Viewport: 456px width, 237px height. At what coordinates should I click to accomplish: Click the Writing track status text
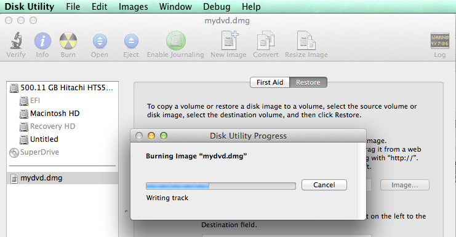pyautogui.click(x=167, y=198)
